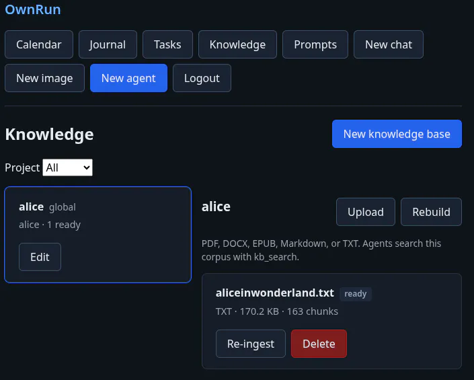474x380 pixels.
Task: Click the ready status badge
Action: [x=356, y=294]
